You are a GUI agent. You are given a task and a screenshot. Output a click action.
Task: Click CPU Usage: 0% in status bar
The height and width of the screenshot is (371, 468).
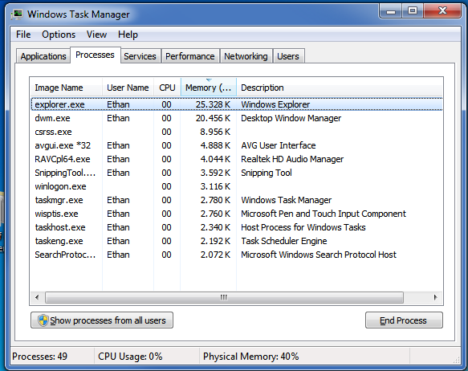pyautogui.click(x=130, y=357)
